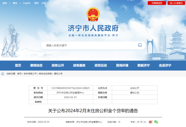The image size is (186, 127).
Task: Set font size to medium (中)
Action: click(142, 122)
